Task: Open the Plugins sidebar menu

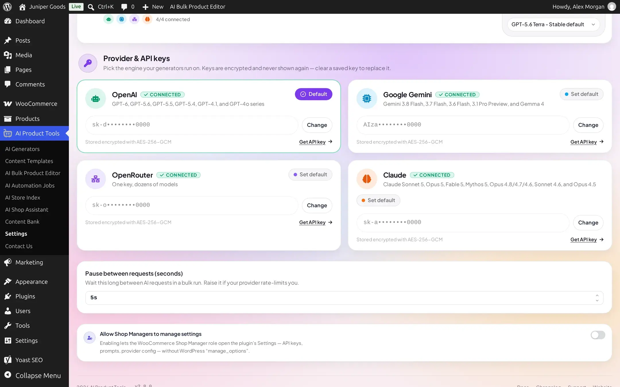Action: (x=34, y=296)
